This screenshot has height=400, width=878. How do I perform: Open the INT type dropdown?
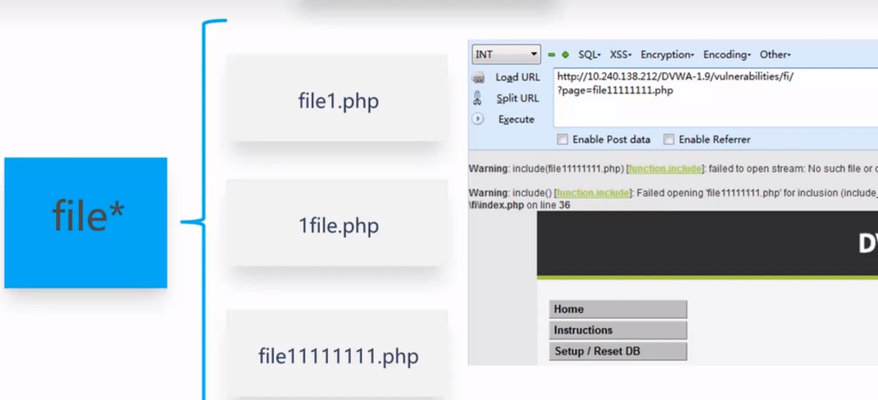click(x=506, y=55)
